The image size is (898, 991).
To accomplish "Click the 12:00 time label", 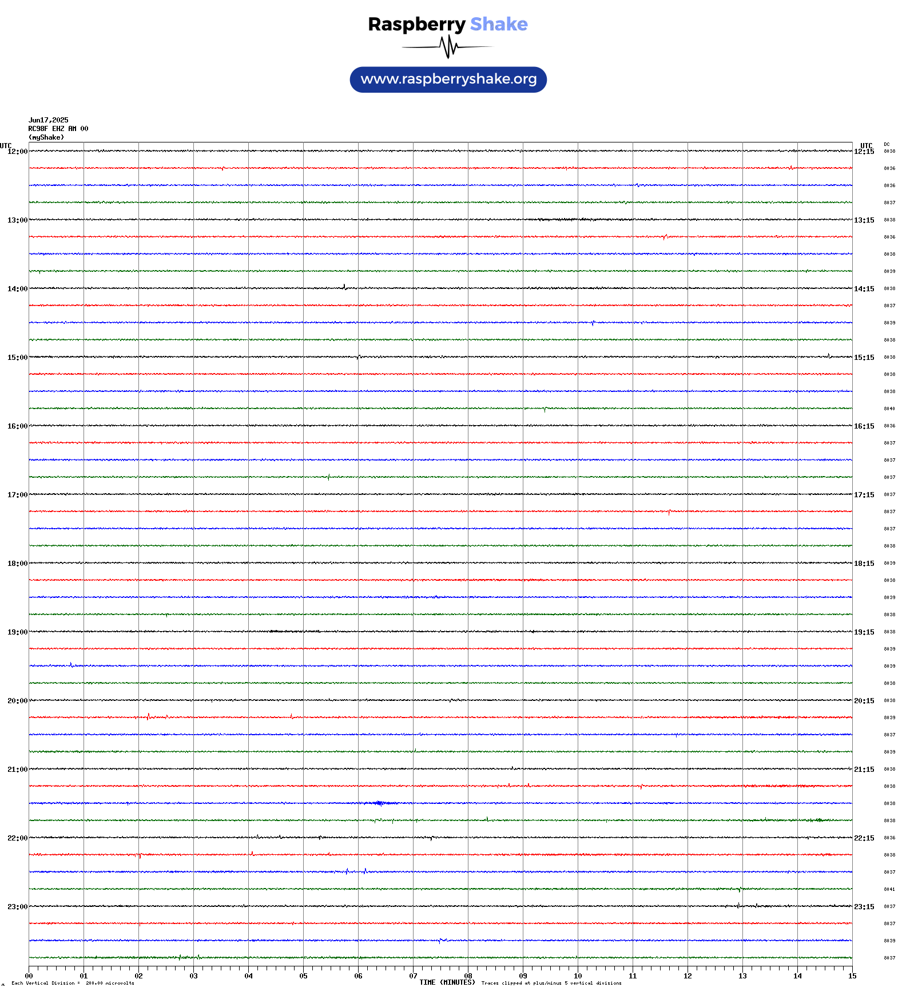I will point(17,152).
